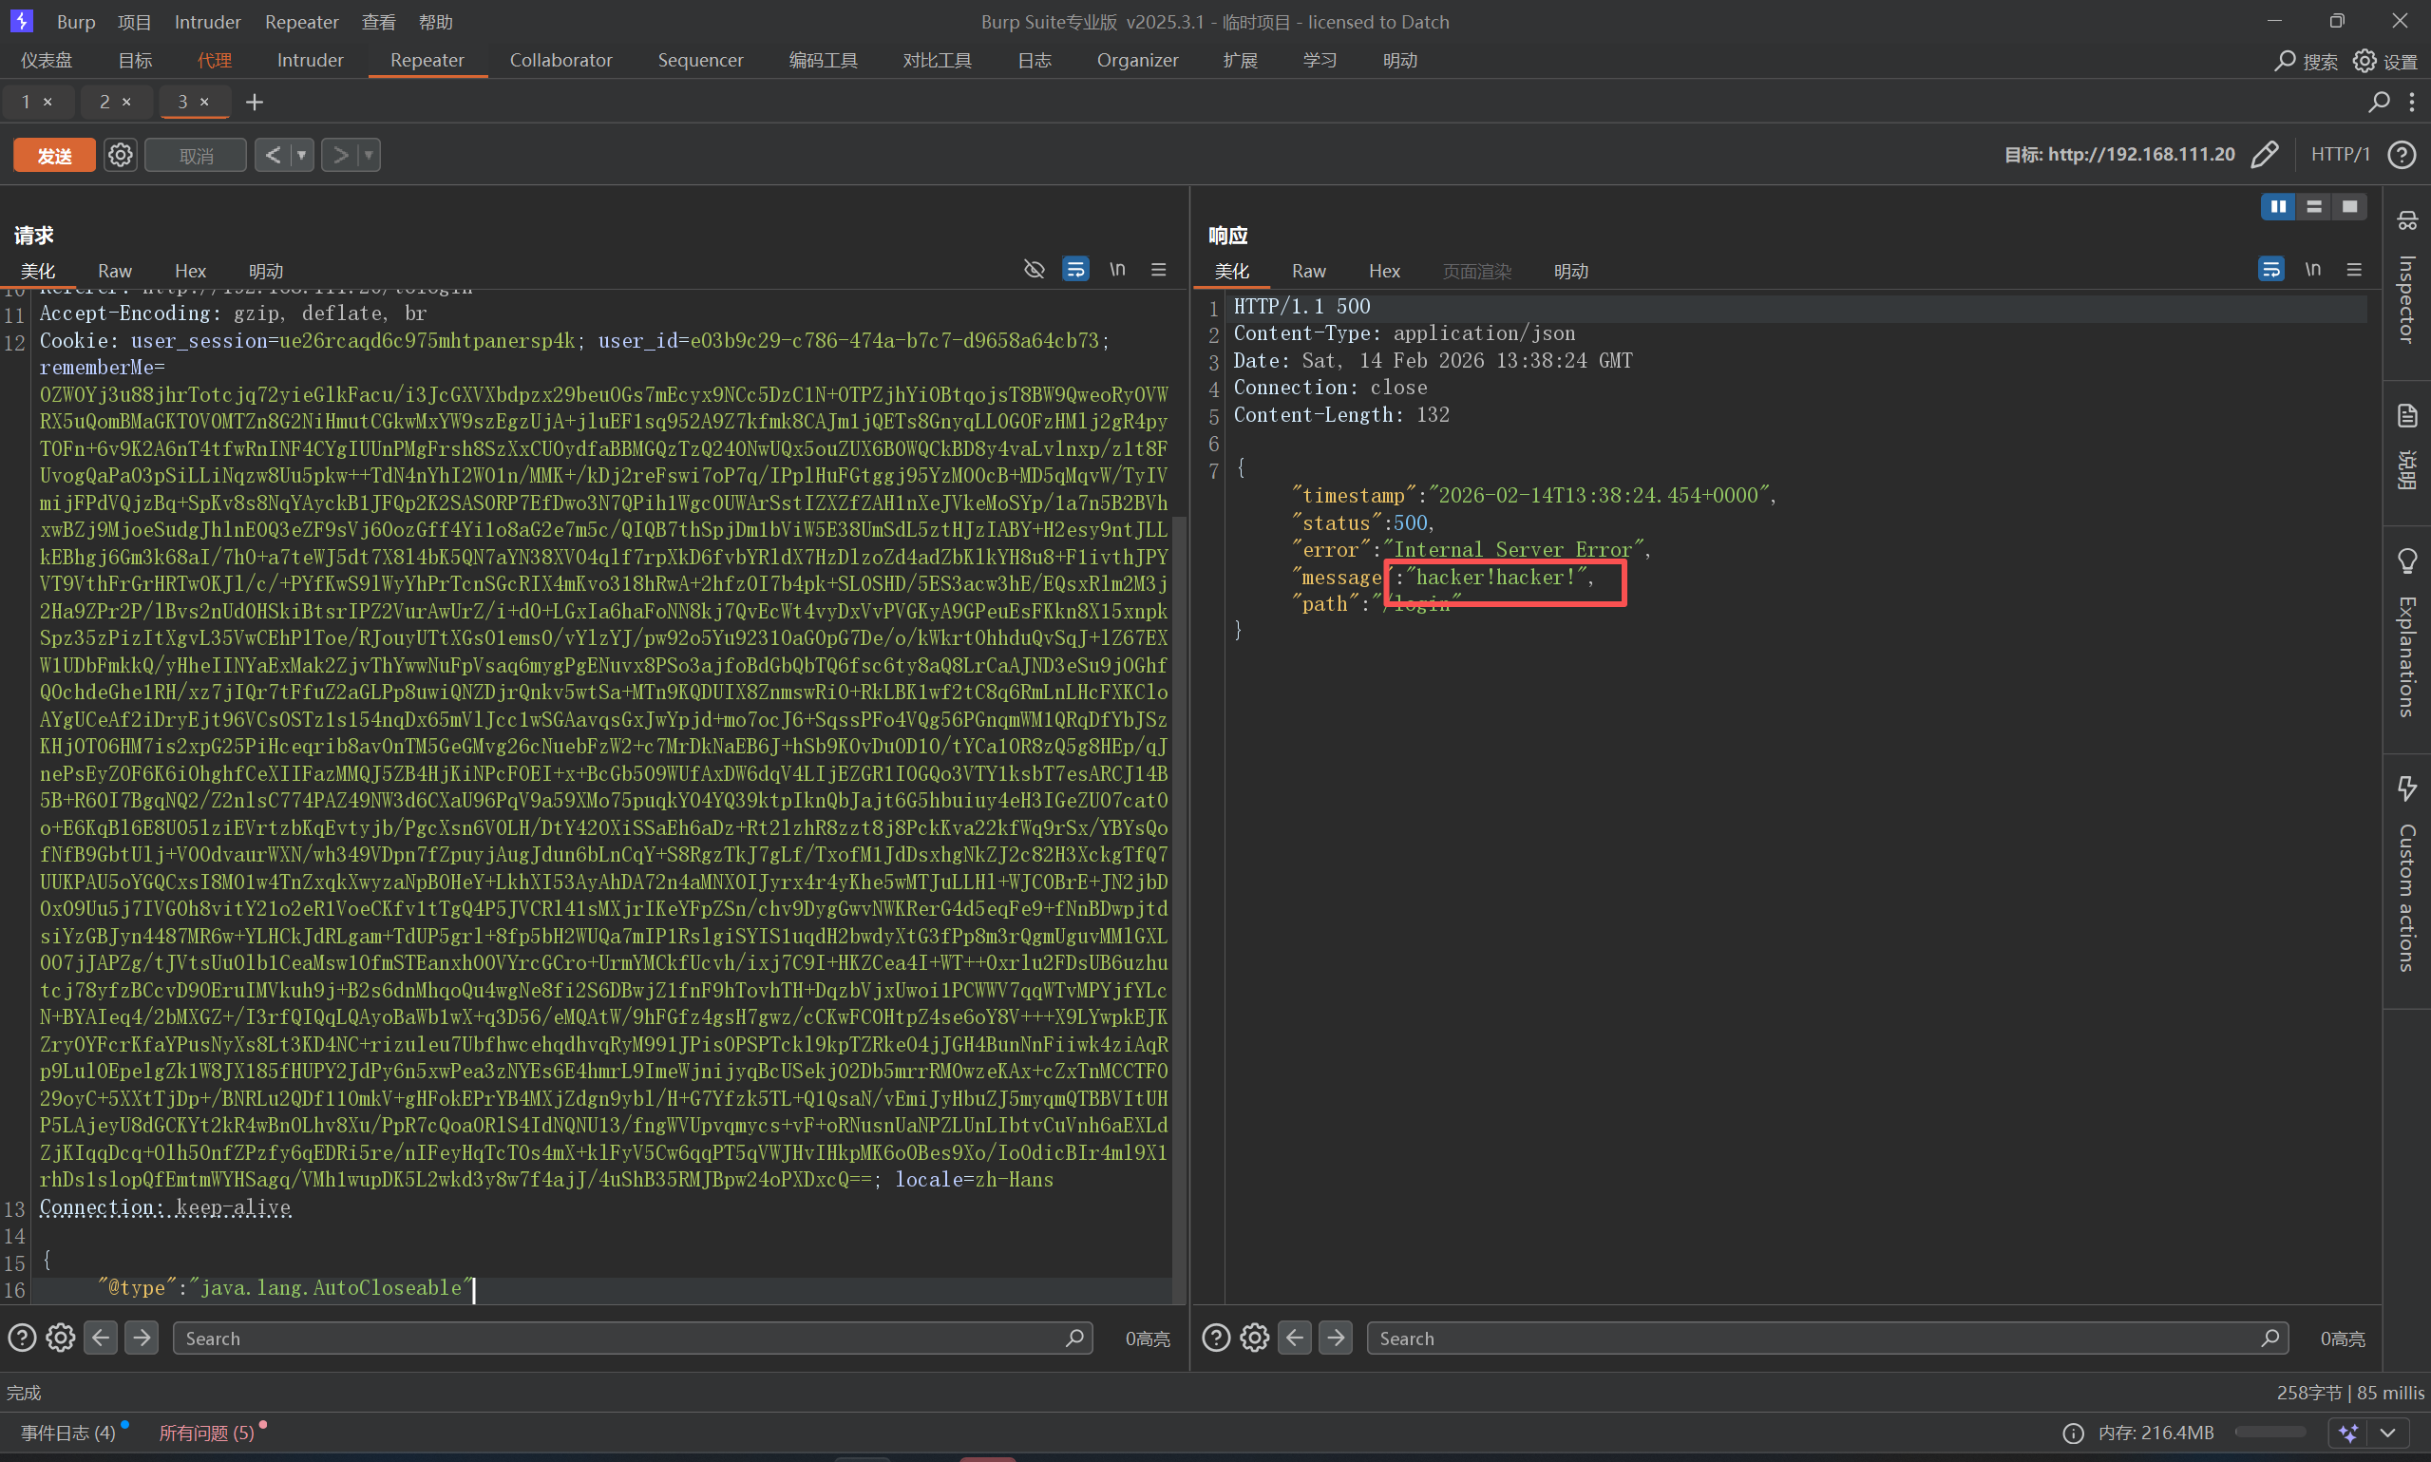2431x1462 pixels.
Task: Click the top-right global search icon
Action: 2285,61
